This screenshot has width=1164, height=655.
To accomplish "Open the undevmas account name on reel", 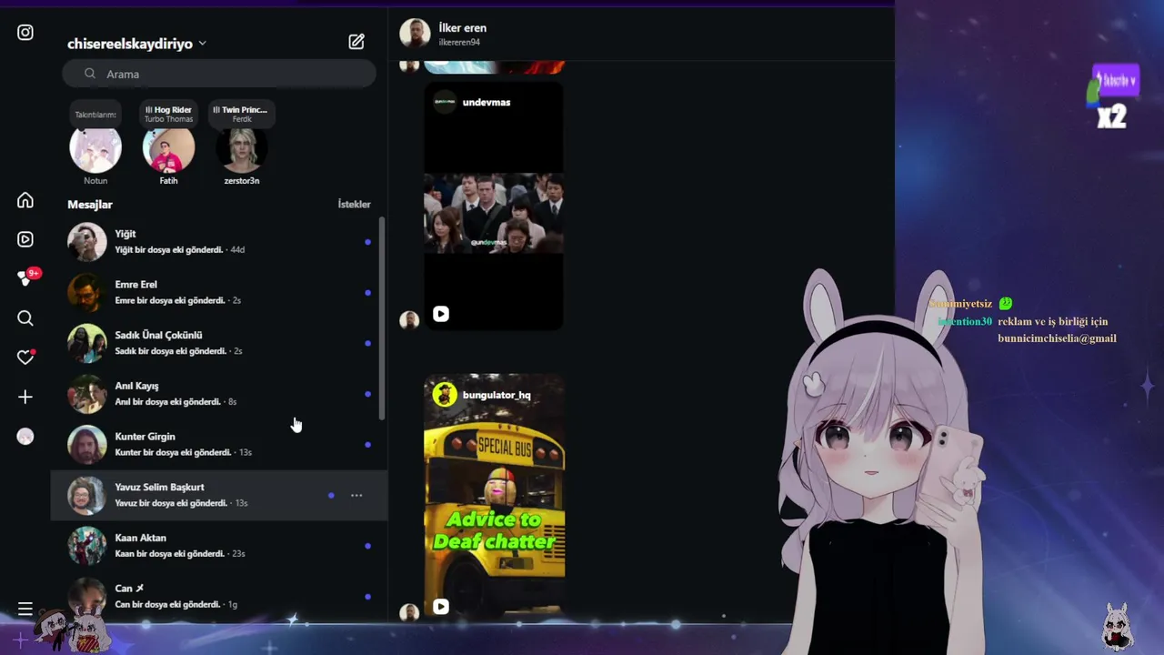I will pos(487,102).
